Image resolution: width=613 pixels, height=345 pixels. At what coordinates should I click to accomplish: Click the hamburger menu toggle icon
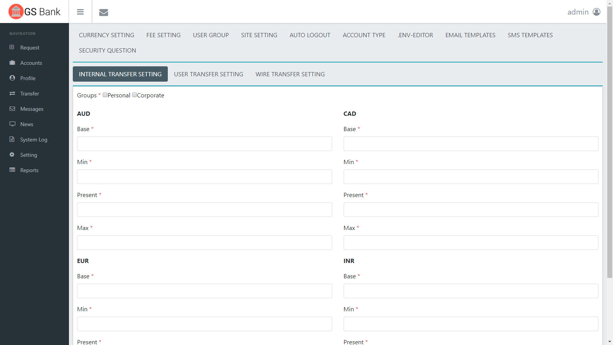point(80,12)
